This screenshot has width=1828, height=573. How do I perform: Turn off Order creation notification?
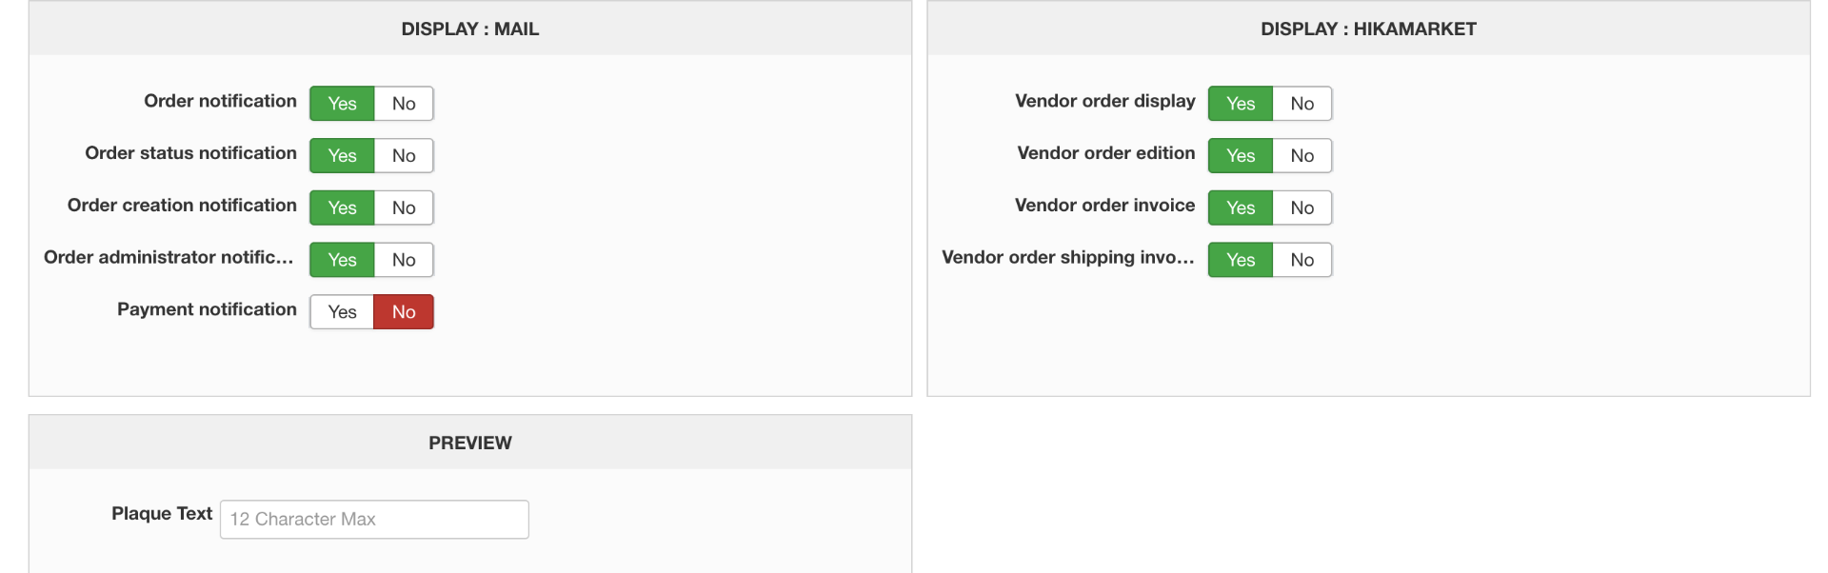[x=404, y=207]
